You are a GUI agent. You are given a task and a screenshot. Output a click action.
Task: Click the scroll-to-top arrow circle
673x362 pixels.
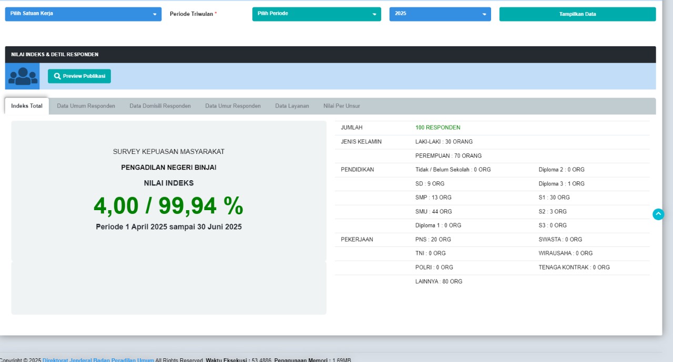pos(658,214)
